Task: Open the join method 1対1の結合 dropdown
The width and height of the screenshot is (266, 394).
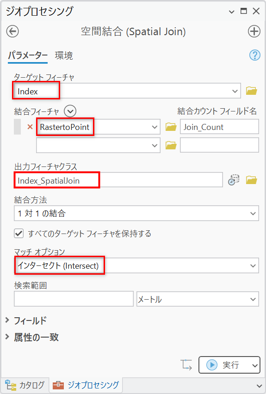Action: (x=136, y=213)
